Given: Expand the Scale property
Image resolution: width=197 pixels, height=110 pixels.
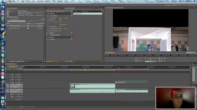Looking at the screenshot, I should [48, 20].
